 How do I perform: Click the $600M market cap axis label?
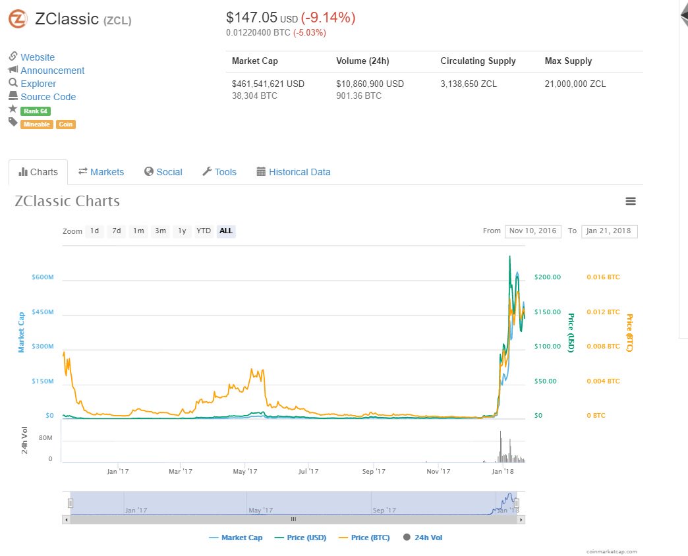pos(43,277)
